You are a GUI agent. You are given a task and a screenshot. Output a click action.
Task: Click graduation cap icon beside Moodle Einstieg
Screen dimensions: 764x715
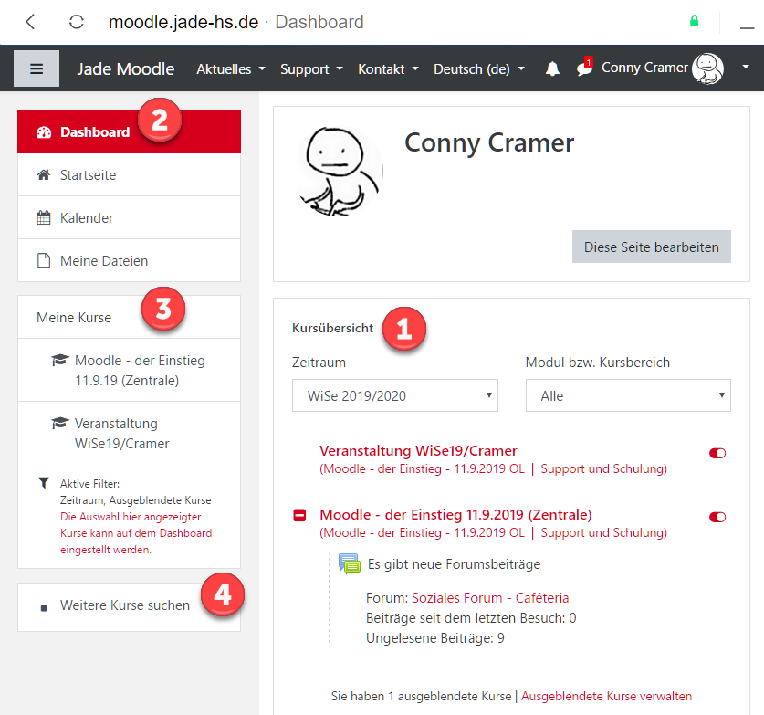[x=60, y=361]
